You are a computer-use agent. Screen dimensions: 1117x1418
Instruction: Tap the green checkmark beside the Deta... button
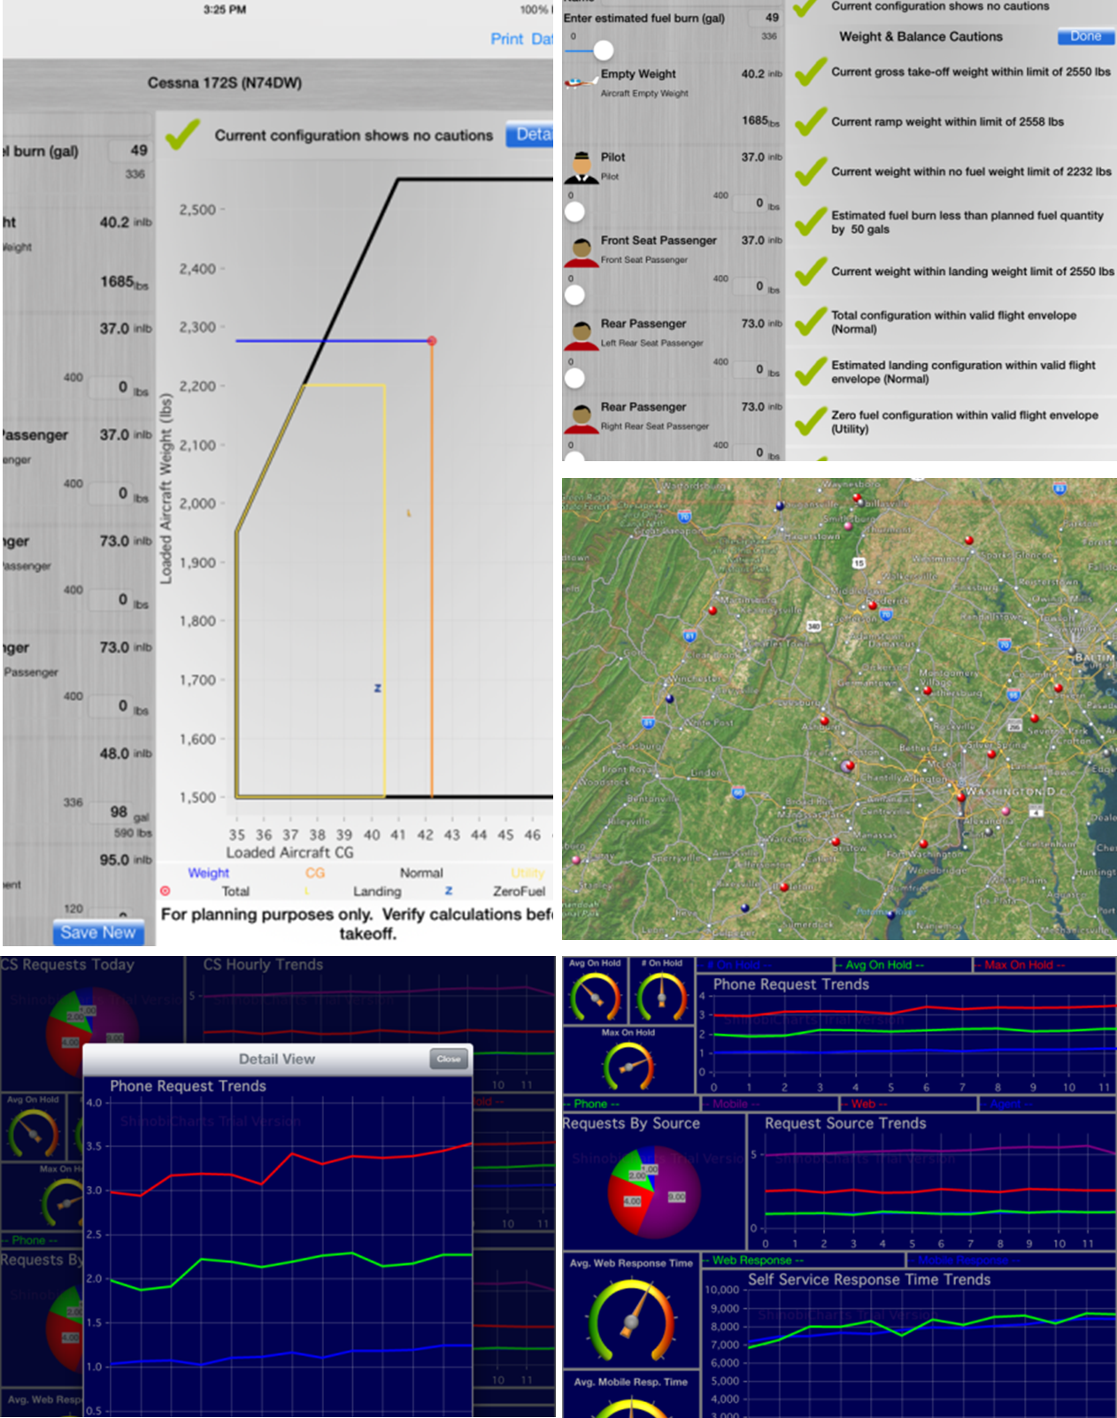pos(182,134)
